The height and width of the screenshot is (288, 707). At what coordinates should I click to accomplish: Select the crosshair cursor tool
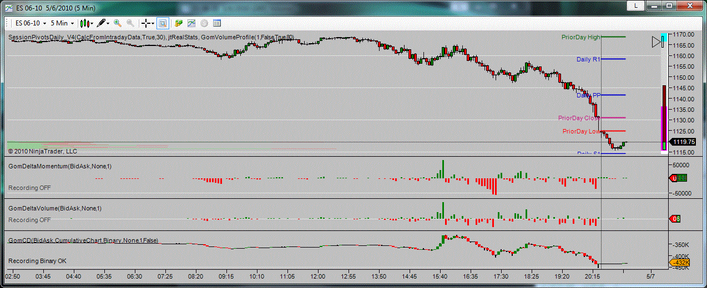click(146, 23)
